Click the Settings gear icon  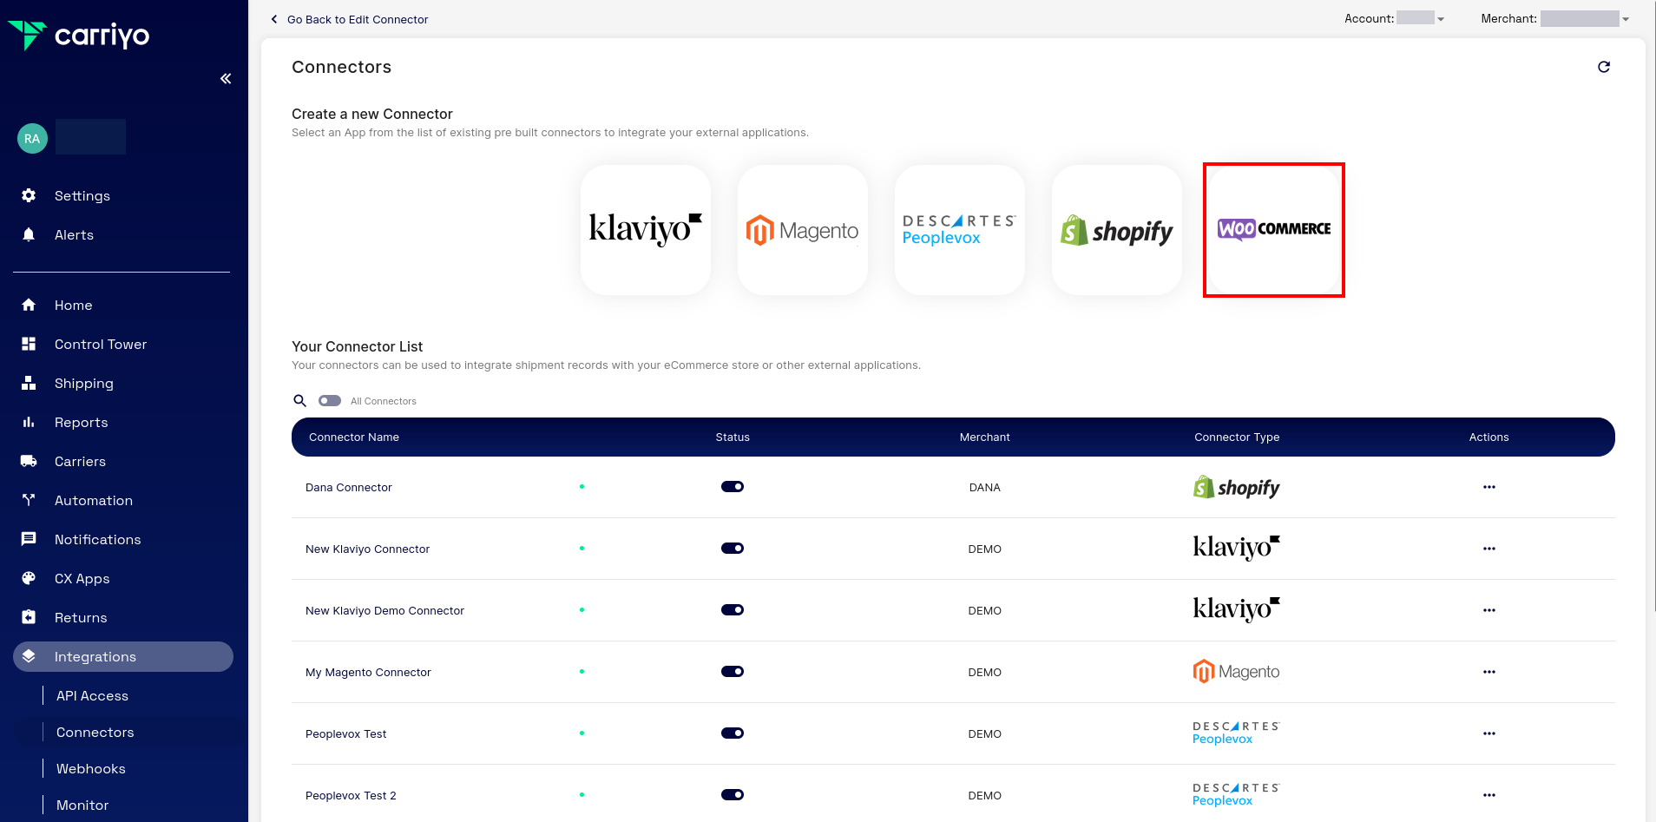[29, 195]
